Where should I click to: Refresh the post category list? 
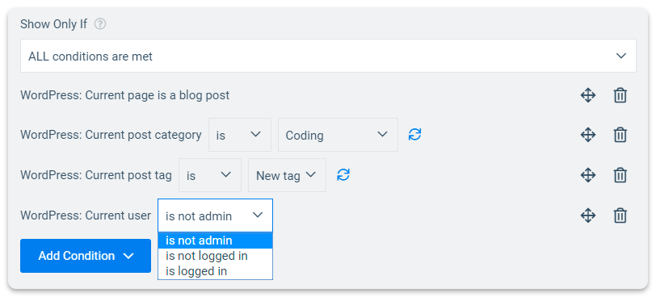click(x=414, y=135)
